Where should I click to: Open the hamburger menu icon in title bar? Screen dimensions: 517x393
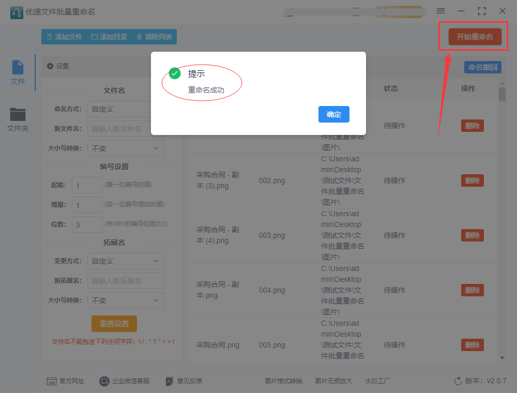pos(440,11)
